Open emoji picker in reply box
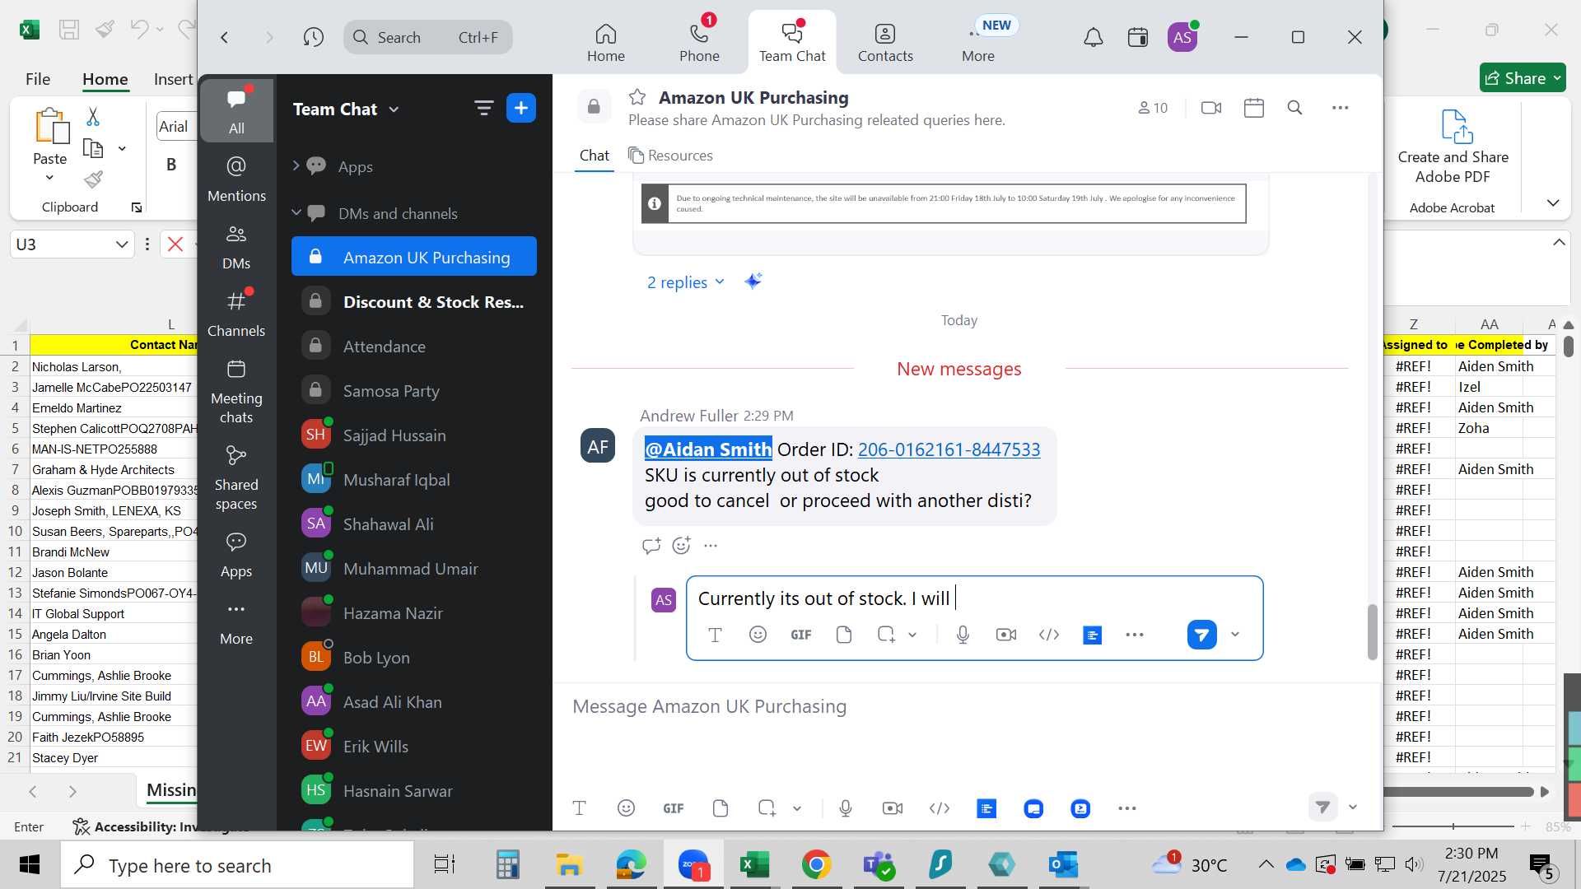 coord(758,635)
